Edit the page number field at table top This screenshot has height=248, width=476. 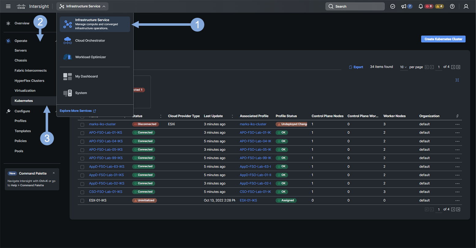click(439, 67)
